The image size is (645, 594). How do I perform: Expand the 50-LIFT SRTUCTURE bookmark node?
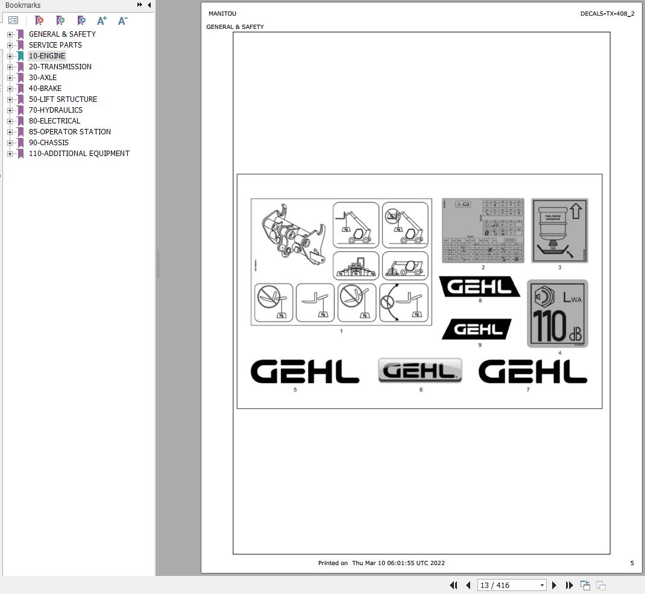click(x=10, y=99)
